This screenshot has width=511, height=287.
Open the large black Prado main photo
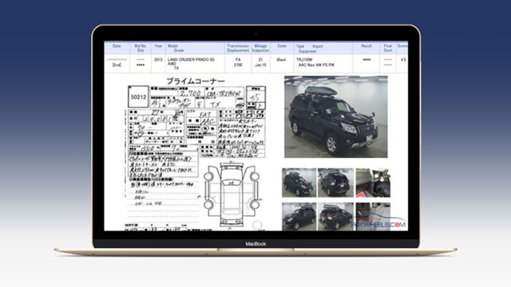[x=335, y=117]
